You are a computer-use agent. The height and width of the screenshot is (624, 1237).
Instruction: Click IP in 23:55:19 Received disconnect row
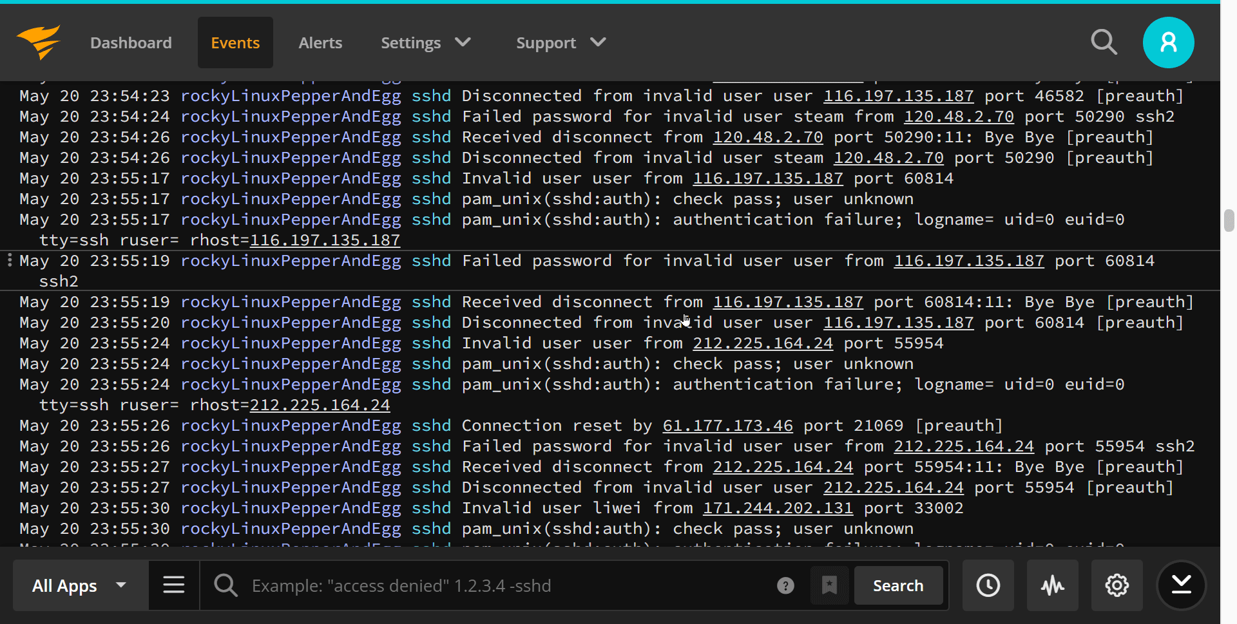[787, 302]
